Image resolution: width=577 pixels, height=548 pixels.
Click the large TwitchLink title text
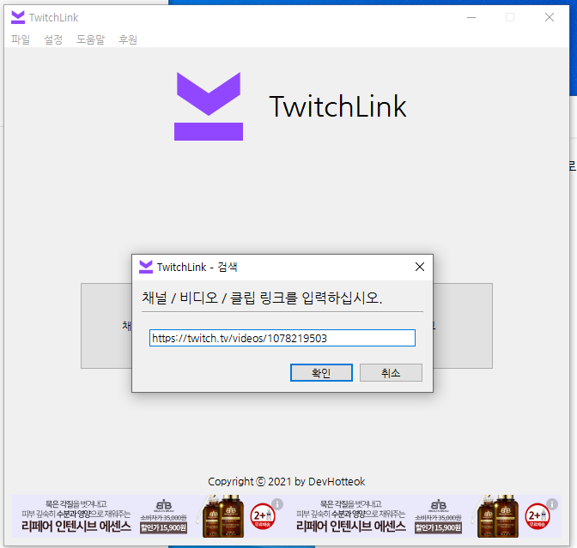tap(337, 106)
